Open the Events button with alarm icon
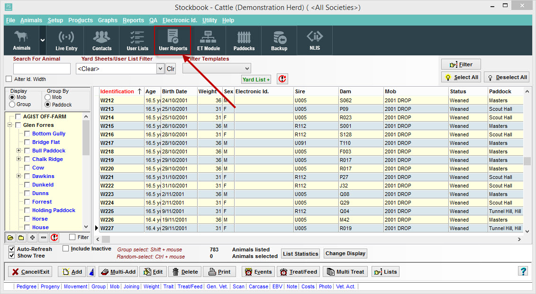 258,272
